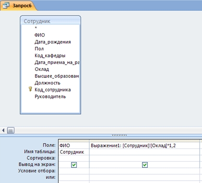Click the column selector above ФИО
This screenshot has width=202, height=183.
(x=74, y=141)
